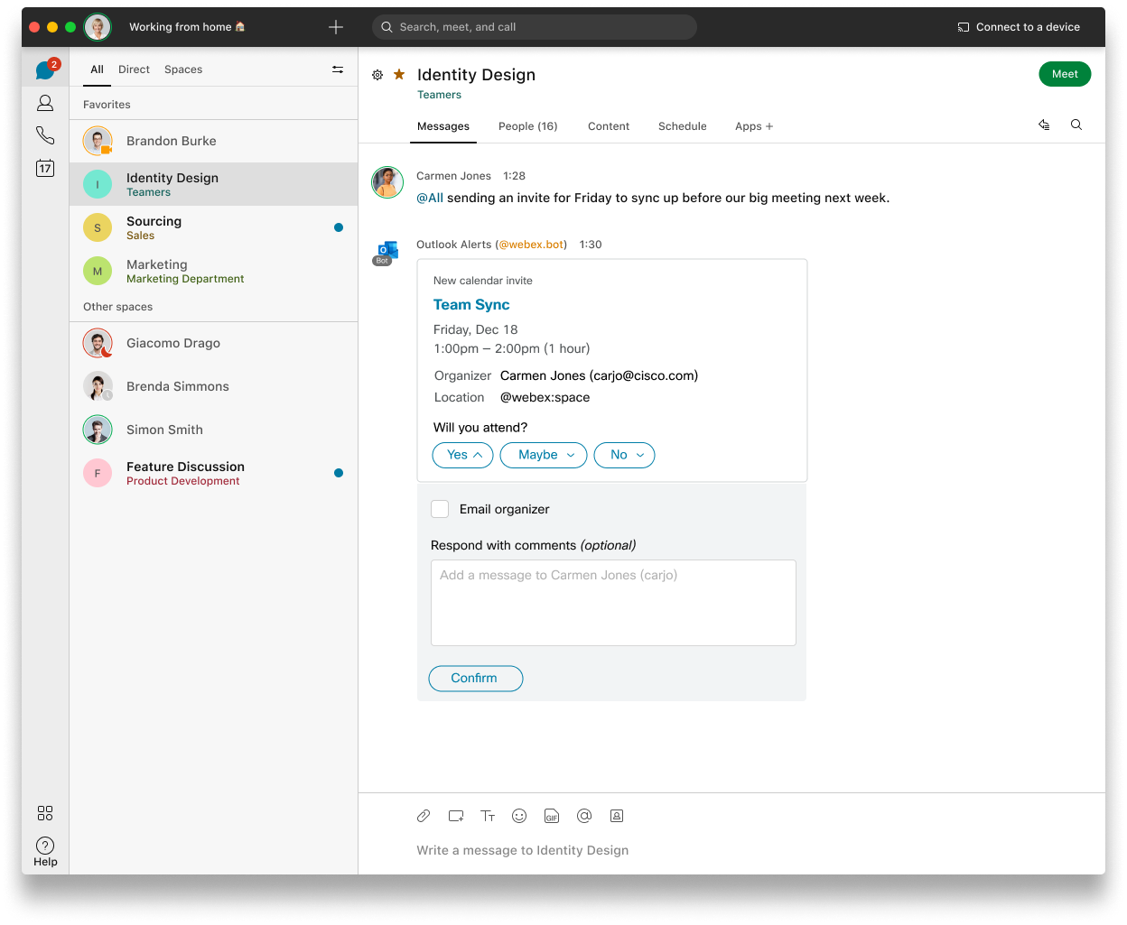Click the @All mention in the message
Image resolution: width=1127 pixels, height=925 pixels.
[430, 198]
